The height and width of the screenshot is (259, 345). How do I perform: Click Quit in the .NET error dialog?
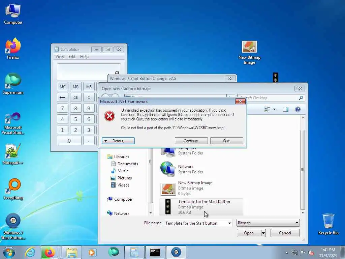click(x=227, y=141)
